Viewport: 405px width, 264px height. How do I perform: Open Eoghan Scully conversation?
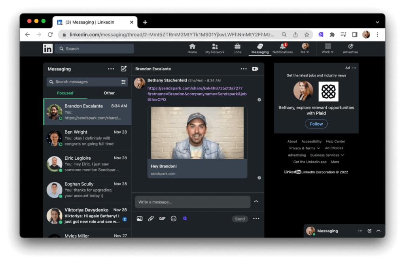(87, 190)
